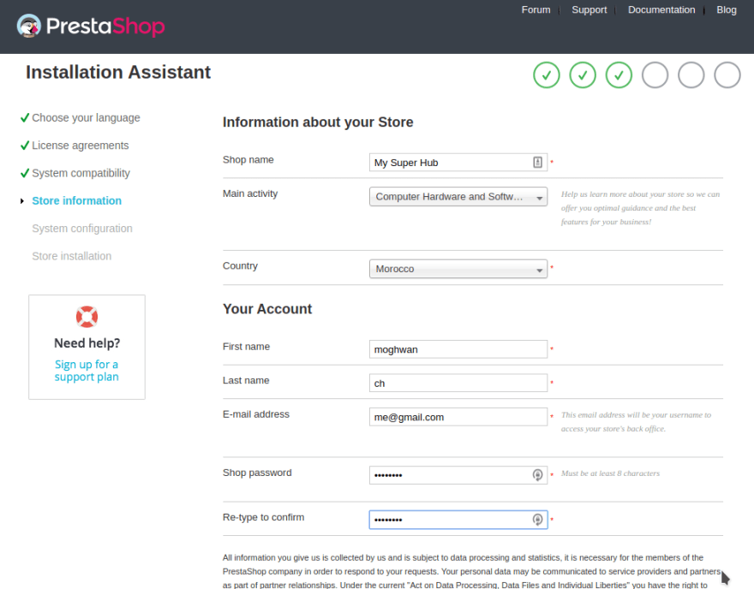This screenshot has height=589, width=754.
Task: Click the key icon in Re-type to confirm field
Action: point(537,520)
